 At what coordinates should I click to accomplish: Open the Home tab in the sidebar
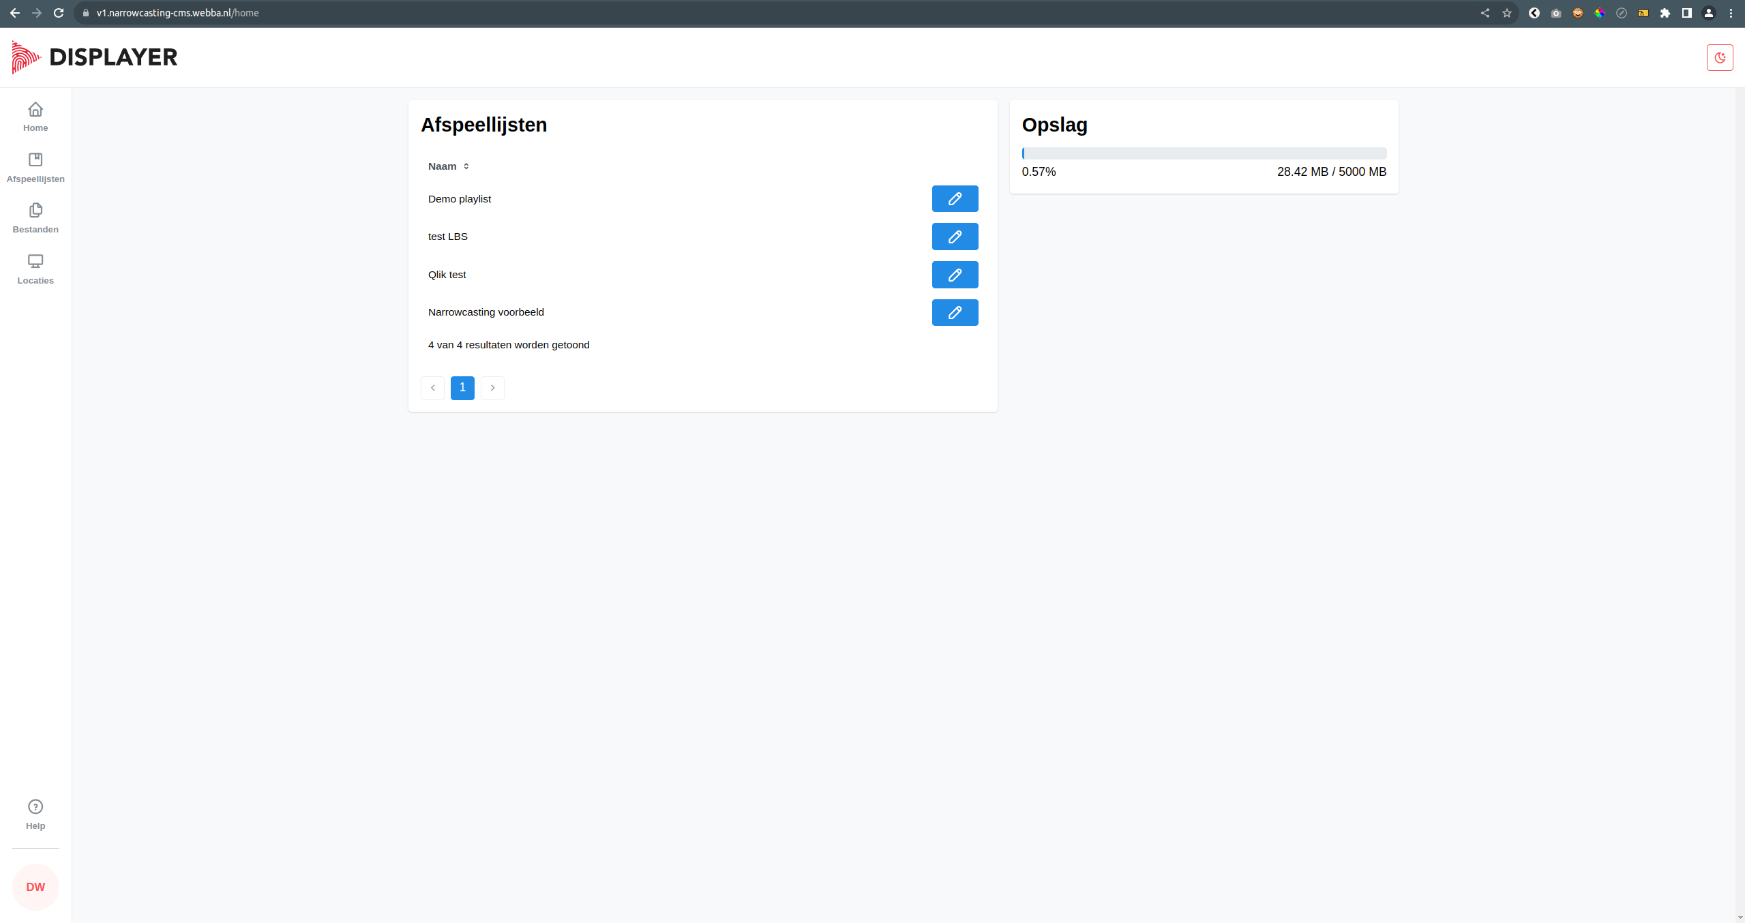pyautogui.click(x=35, y=116)
